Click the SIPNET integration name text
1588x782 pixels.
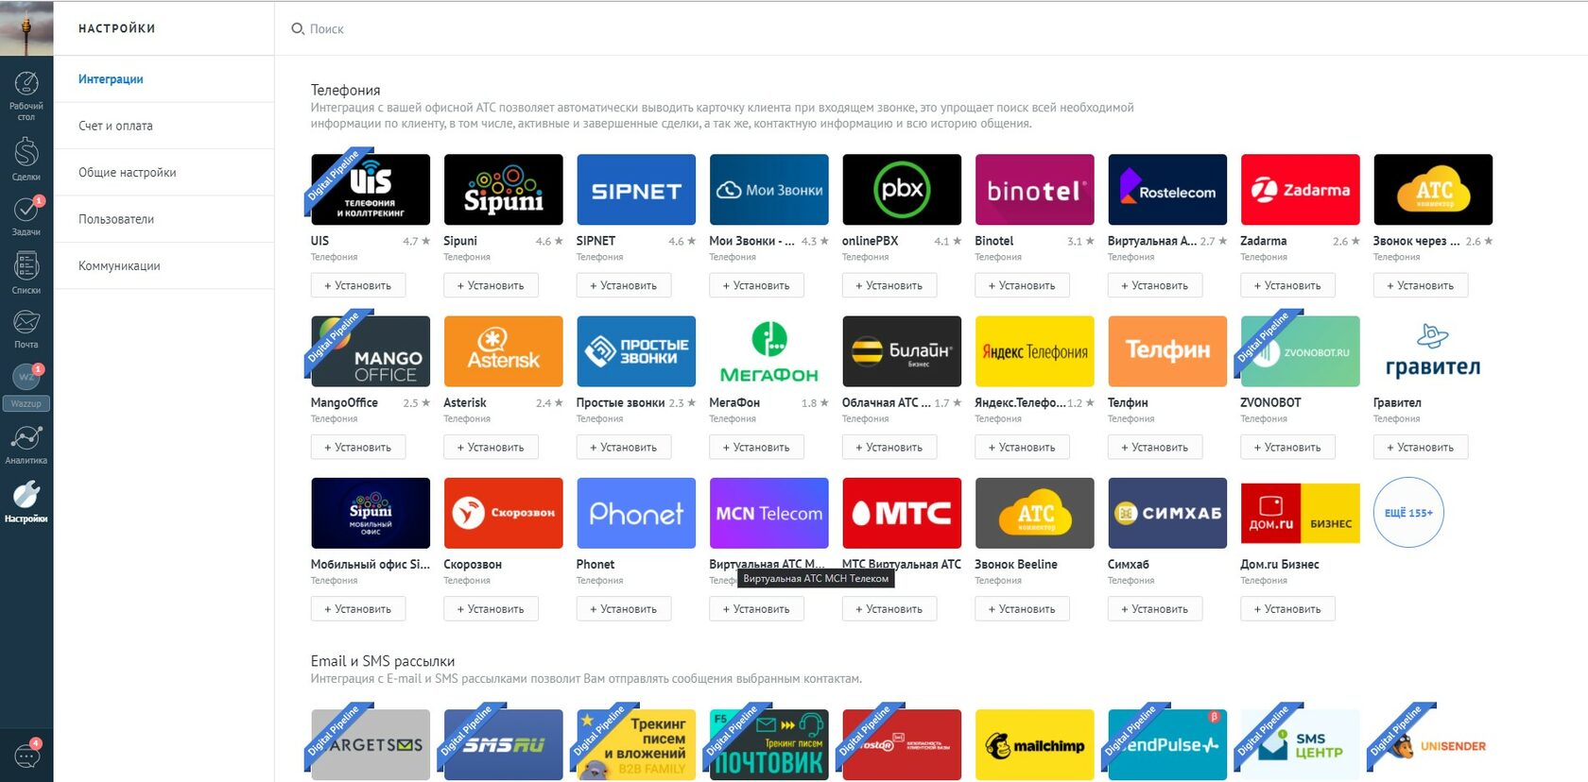595,241
